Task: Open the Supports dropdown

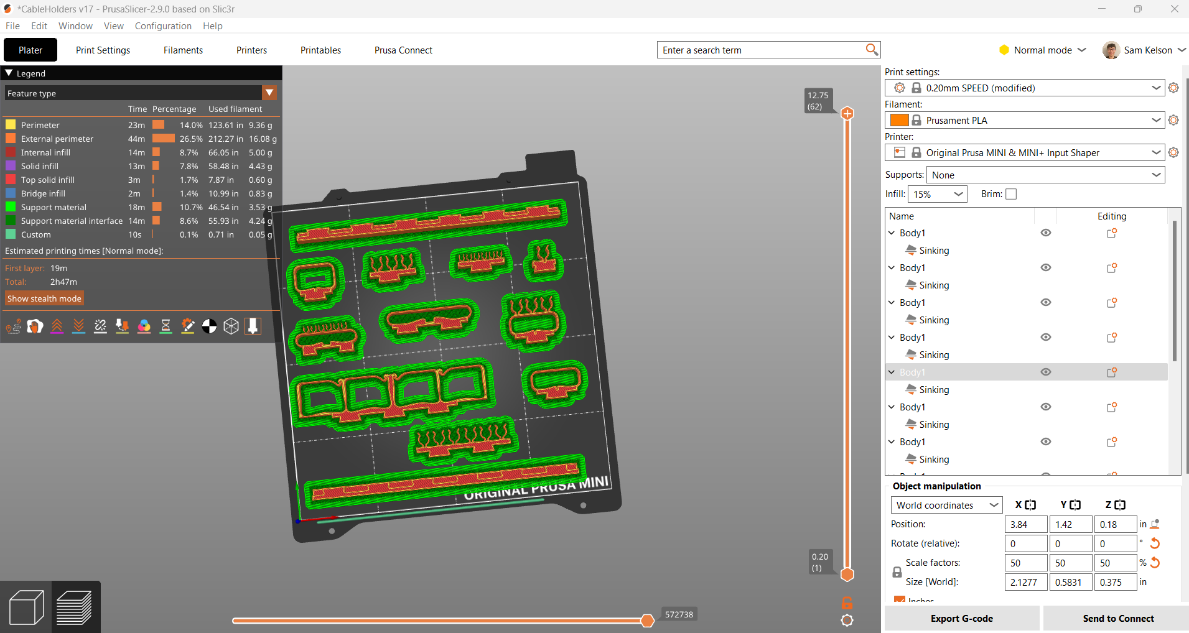Action: (1045, 175)
